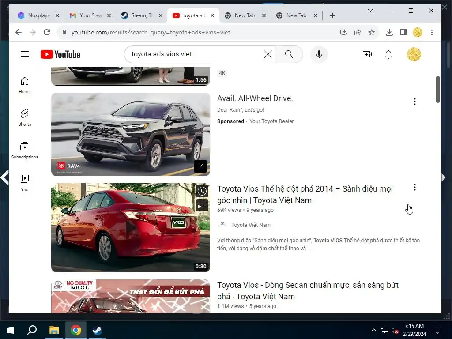Screen dimensions: 452x339
Task: Expand the tab search chevron
Action: [370, 11]
